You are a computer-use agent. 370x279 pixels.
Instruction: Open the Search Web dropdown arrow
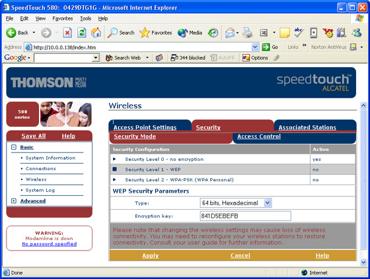[147, 58]
